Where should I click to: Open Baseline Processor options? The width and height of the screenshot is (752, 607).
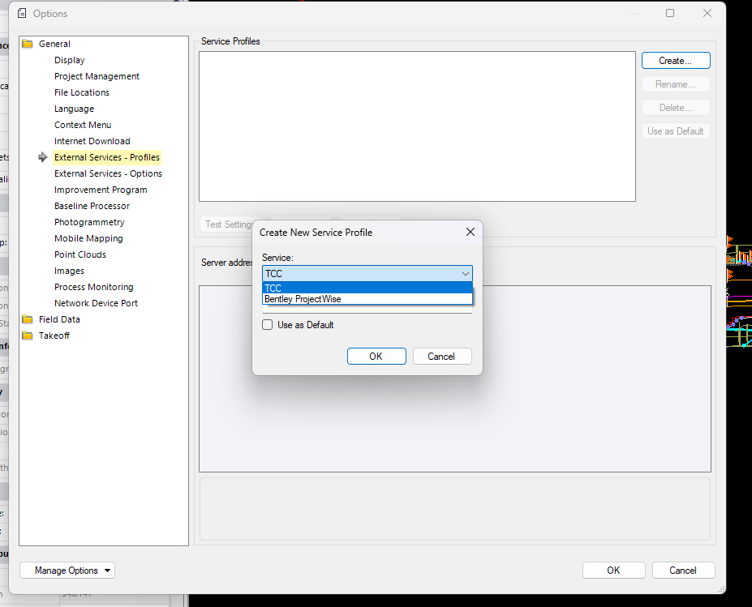point(92,206)
